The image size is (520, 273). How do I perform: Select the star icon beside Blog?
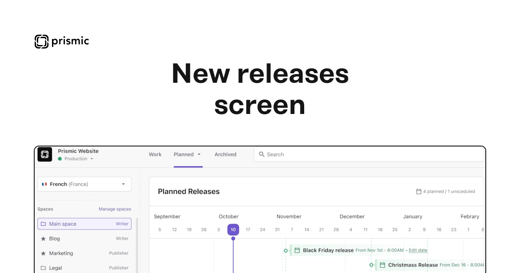tap(43, 238)
